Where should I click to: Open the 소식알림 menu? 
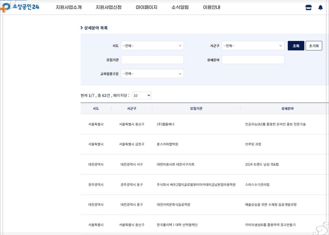click(x=180, y=7)
